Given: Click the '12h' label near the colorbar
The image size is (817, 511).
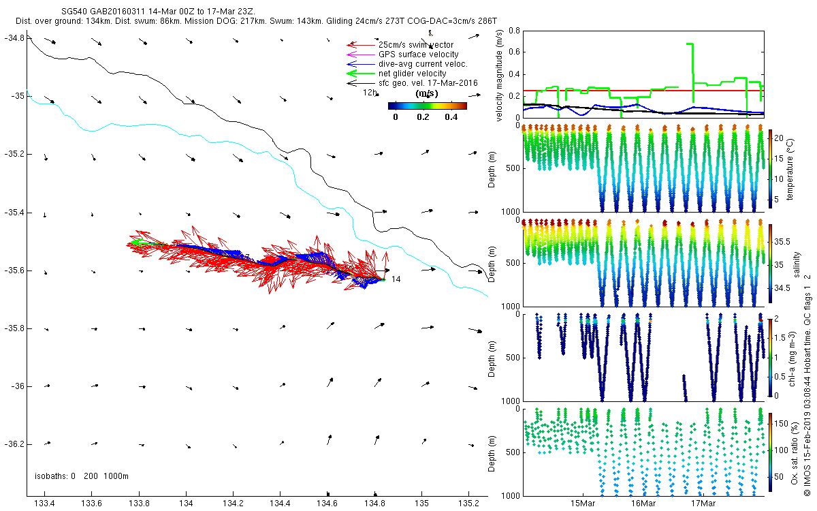Looking at the screenshot, I should [370, 92].
